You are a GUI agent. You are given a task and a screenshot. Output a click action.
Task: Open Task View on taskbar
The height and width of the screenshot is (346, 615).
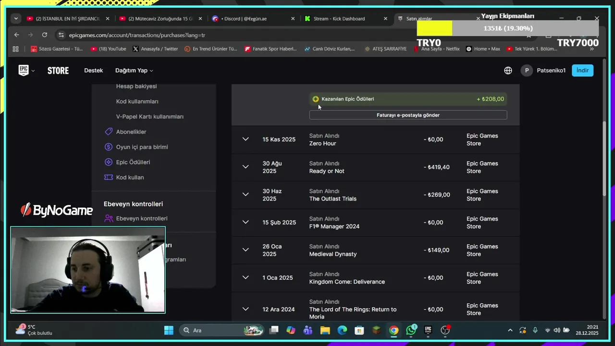click(274, 330)
